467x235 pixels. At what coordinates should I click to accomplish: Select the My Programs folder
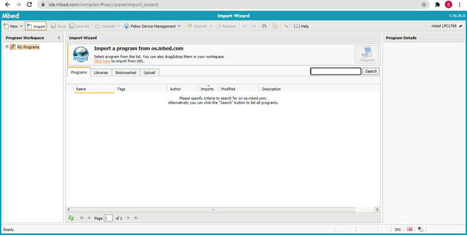point(28,47)
